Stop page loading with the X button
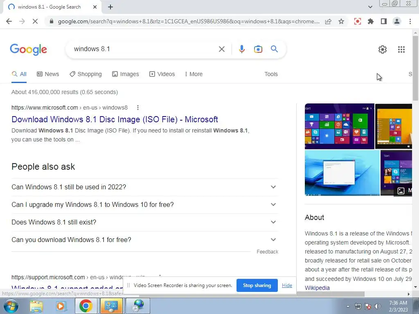Screen dimensions: 419x314 tap(35, 21)
